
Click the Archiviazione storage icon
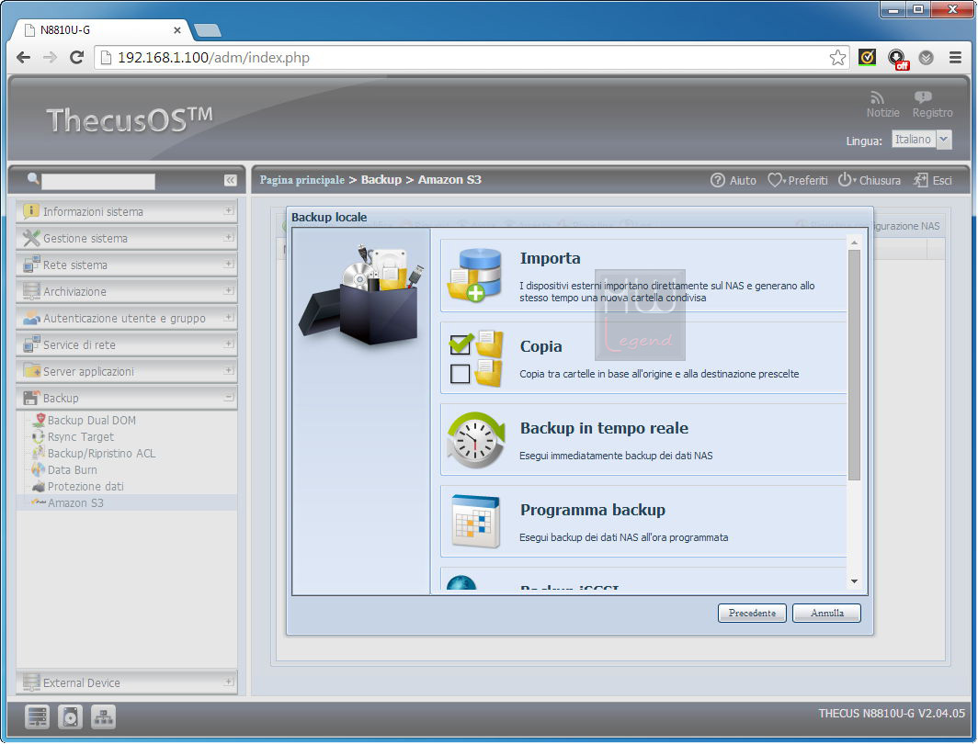point(30,291)
